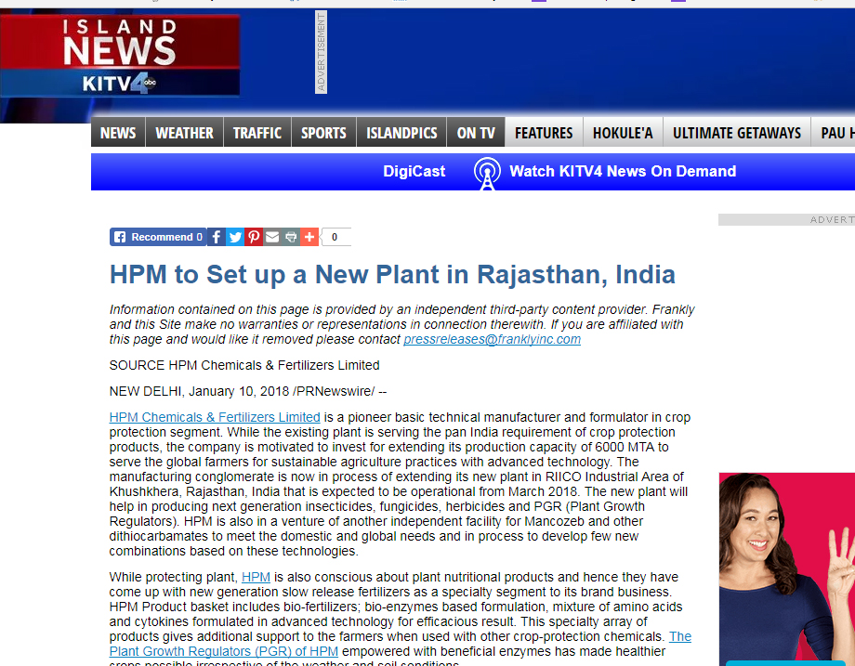
Task: Select the Sports menu item
Action: [323, 133]
